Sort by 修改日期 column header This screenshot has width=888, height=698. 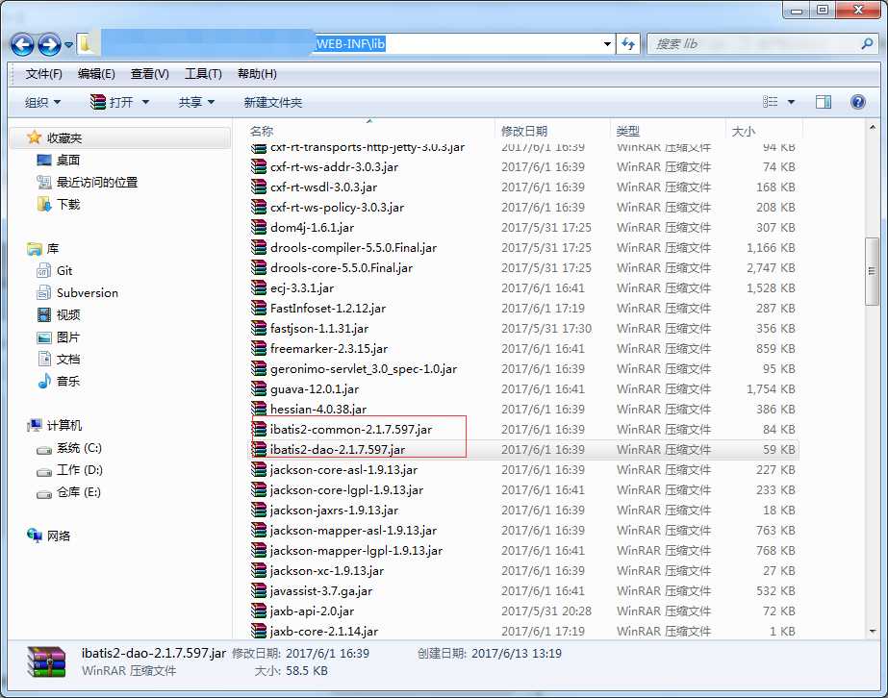pos(553,131)
